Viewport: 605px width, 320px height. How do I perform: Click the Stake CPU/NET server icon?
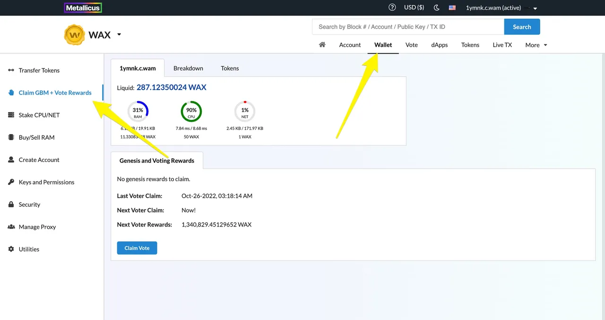11,115
